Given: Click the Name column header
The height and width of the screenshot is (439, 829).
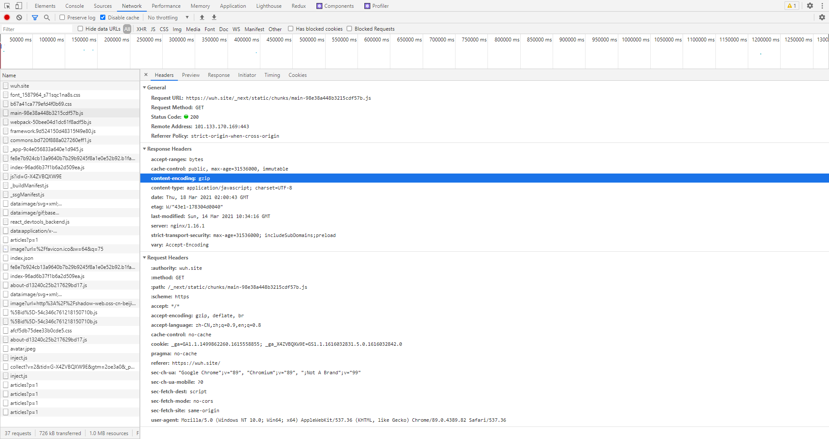Looking at the screenshot, I should click(x=70, y=75).
